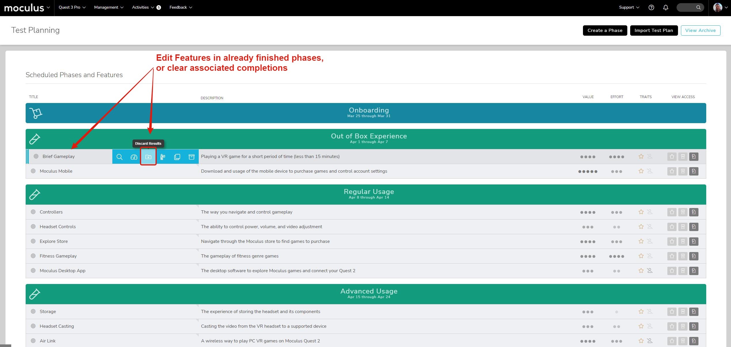Click the person-with-flag icon in Brief Gameplay row
Screen dimensions: 731x347
tap(163, 157)
